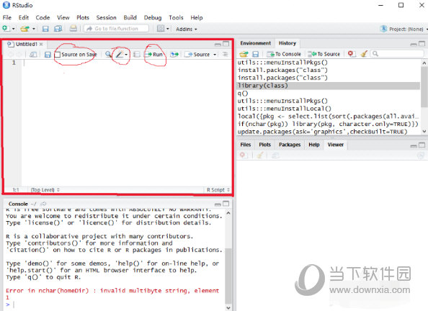This screenshot has height=311, width=428.
Task: Open the (Top Level) scope selector
Action: click(x=45, y=189)
